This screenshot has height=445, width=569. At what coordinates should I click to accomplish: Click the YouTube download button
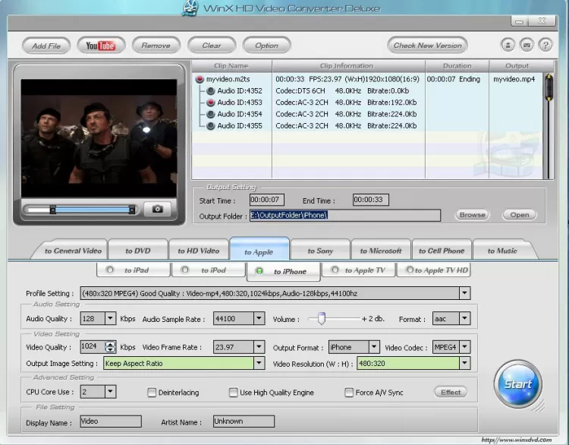(x=100, y=46)
